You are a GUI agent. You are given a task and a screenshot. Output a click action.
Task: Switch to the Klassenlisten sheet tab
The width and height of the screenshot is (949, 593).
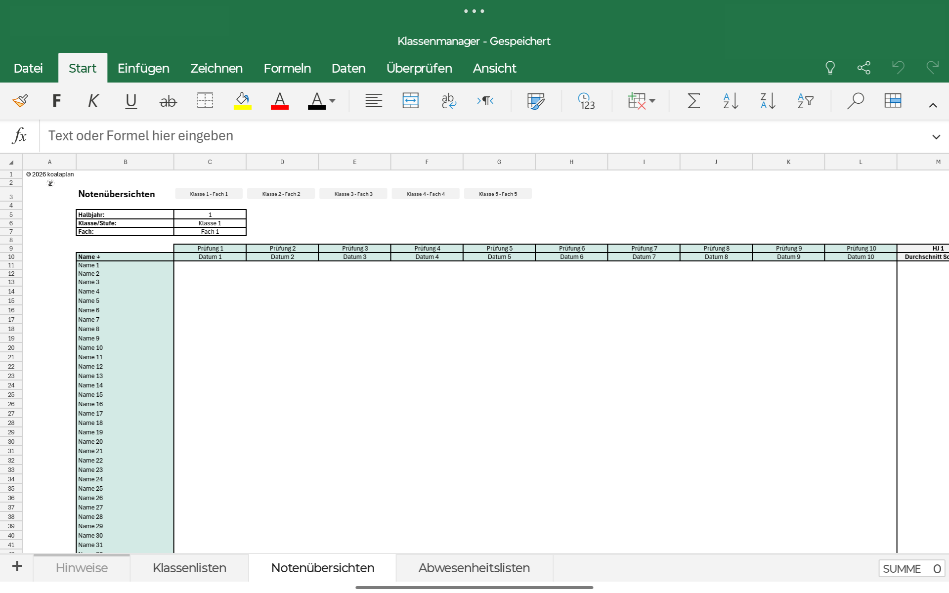pyautogui.click(x=189, y=568)
